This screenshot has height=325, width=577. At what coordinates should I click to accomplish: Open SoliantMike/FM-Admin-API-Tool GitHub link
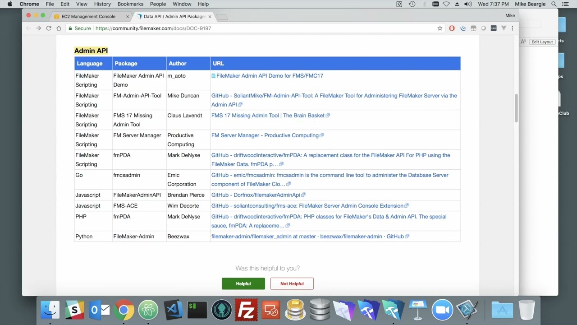334,100
